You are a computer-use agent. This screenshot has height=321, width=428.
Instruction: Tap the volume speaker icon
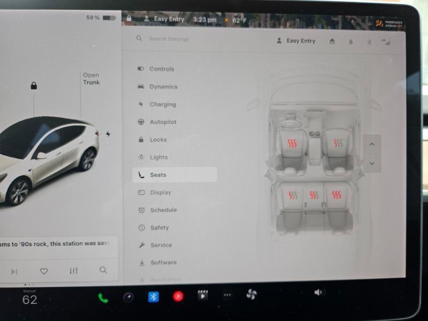(x=319, y=294)
